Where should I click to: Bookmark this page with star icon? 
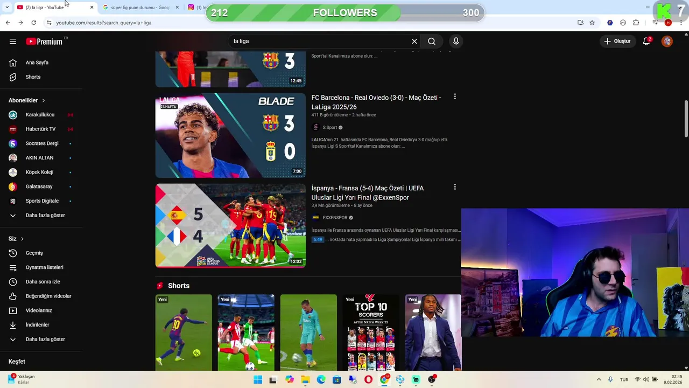coord(592,23)
